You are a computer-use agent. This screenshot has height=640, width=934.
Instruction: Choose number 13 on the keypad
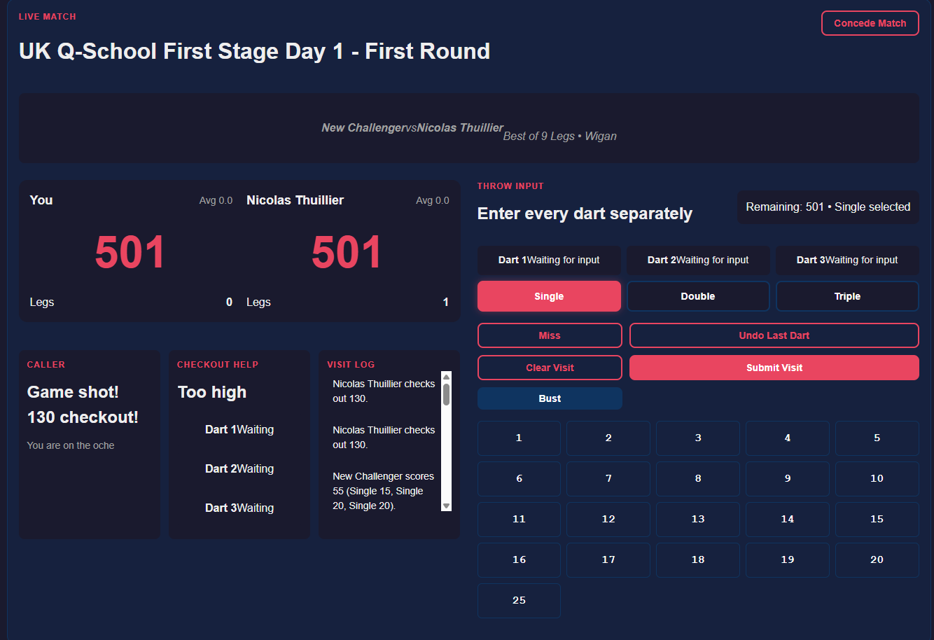pyautogui.click(x=698, y=519)
